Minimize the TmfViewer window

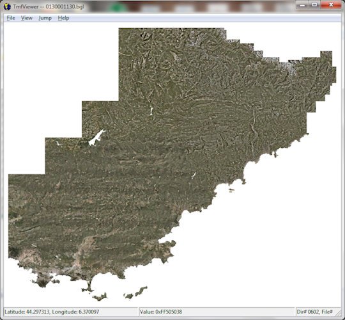point(303,5)
